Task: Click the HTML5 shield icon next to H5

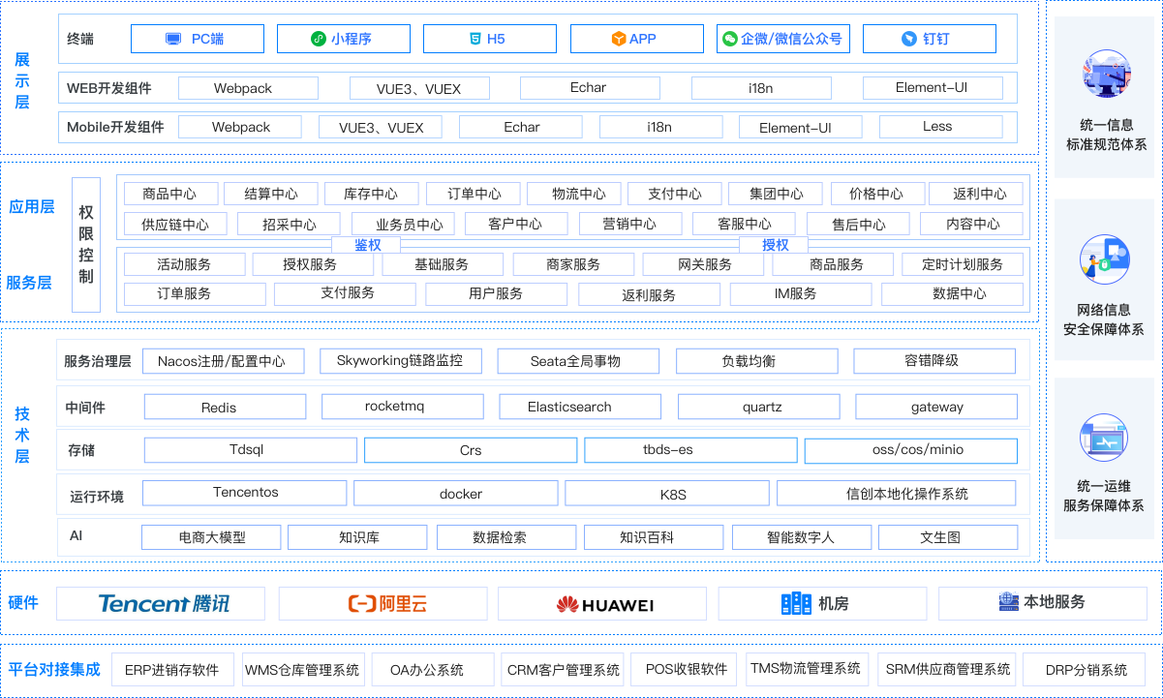Action: point(474,39)
